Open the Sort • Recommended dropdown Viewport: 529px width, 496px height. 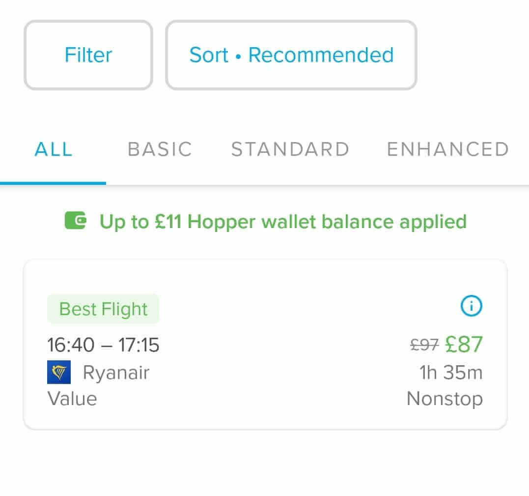click(291, 55)
